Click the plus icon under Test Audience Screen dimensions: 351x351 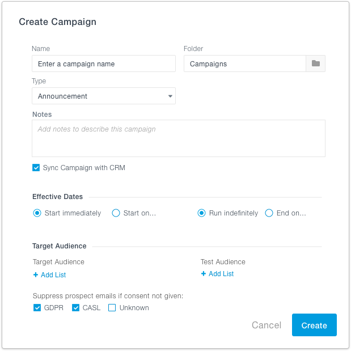pyautogui.click(x=203, y=273)
